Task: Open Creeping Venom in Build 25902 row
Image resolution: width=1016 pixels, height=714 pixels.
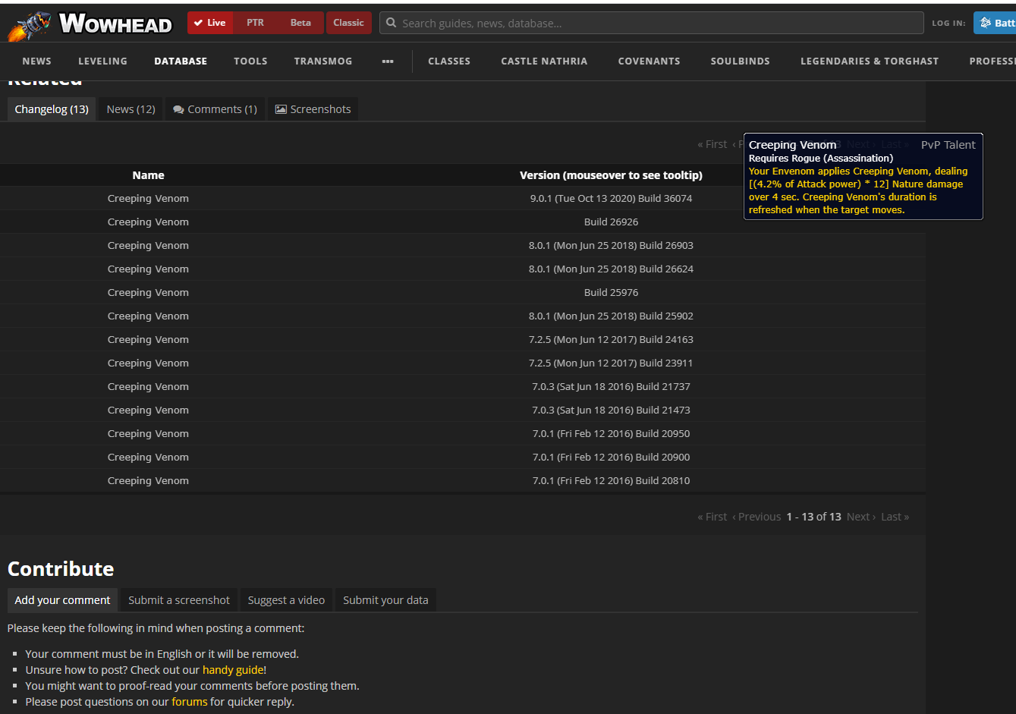Action: 148,316
